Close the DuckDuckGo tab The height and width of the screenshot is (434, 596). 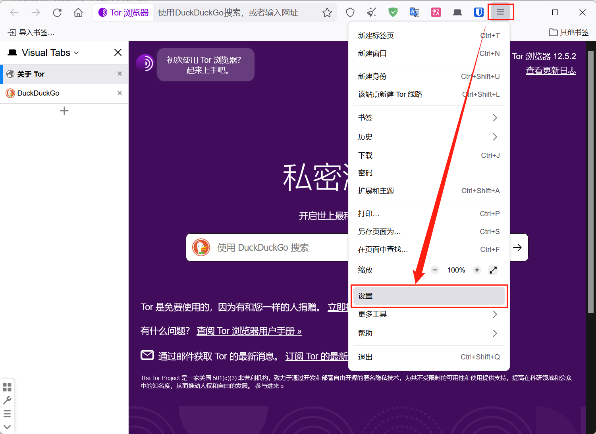(x=120, y=93)
